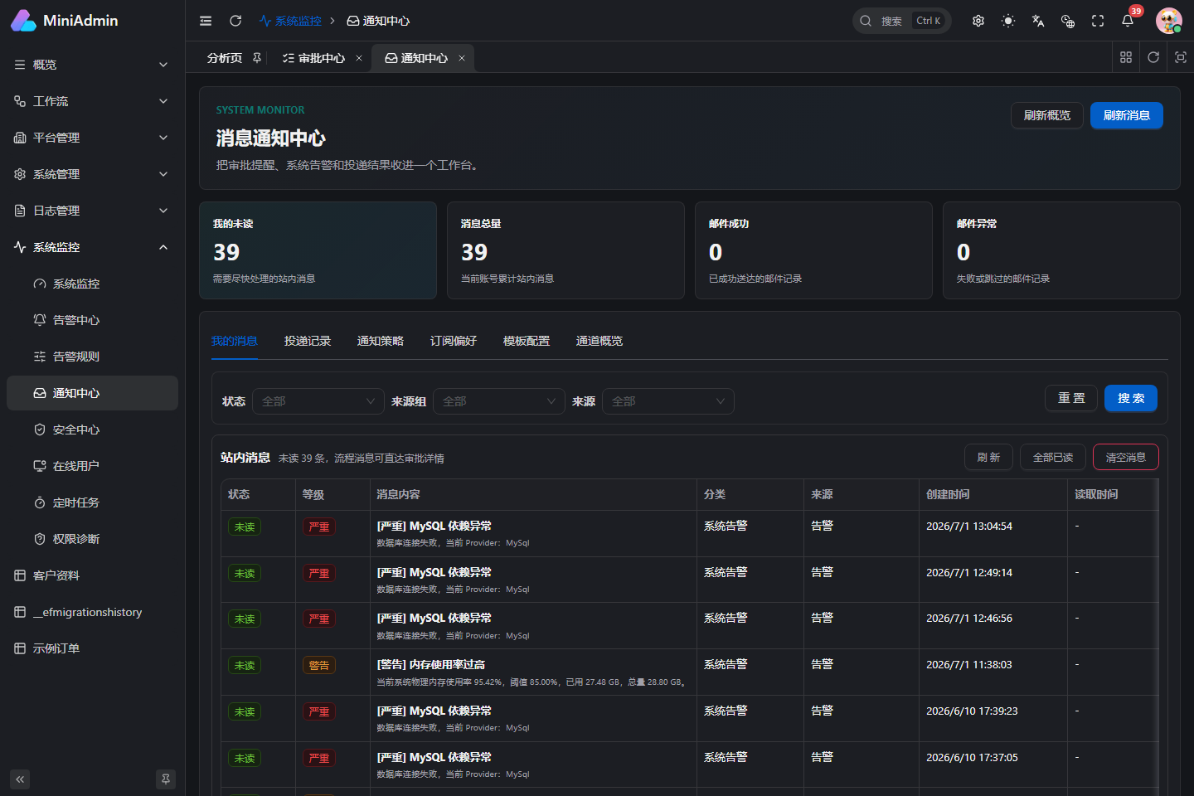This screenshot has width=1194, height=796.
Task: Collapse sidebar with double-chevron icon
Action: [x=20, y=779]
